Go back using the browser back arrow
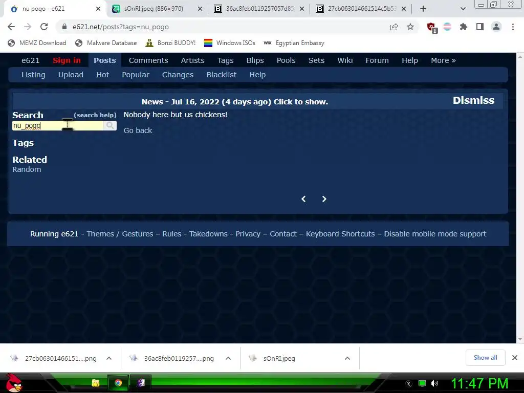The width and height of the screenshot is (524, 393). 11,27
